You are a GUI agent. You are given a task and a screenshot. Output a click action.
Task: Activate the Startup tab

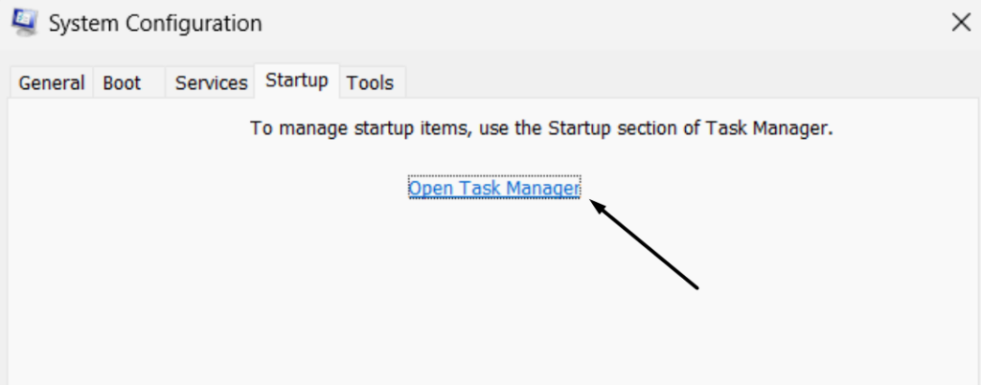(x=297, y=80)
